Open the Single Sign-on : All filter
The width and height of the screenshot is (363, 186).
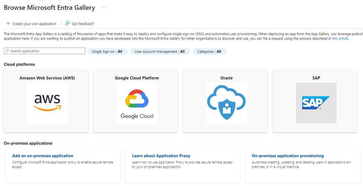(108, 51)
